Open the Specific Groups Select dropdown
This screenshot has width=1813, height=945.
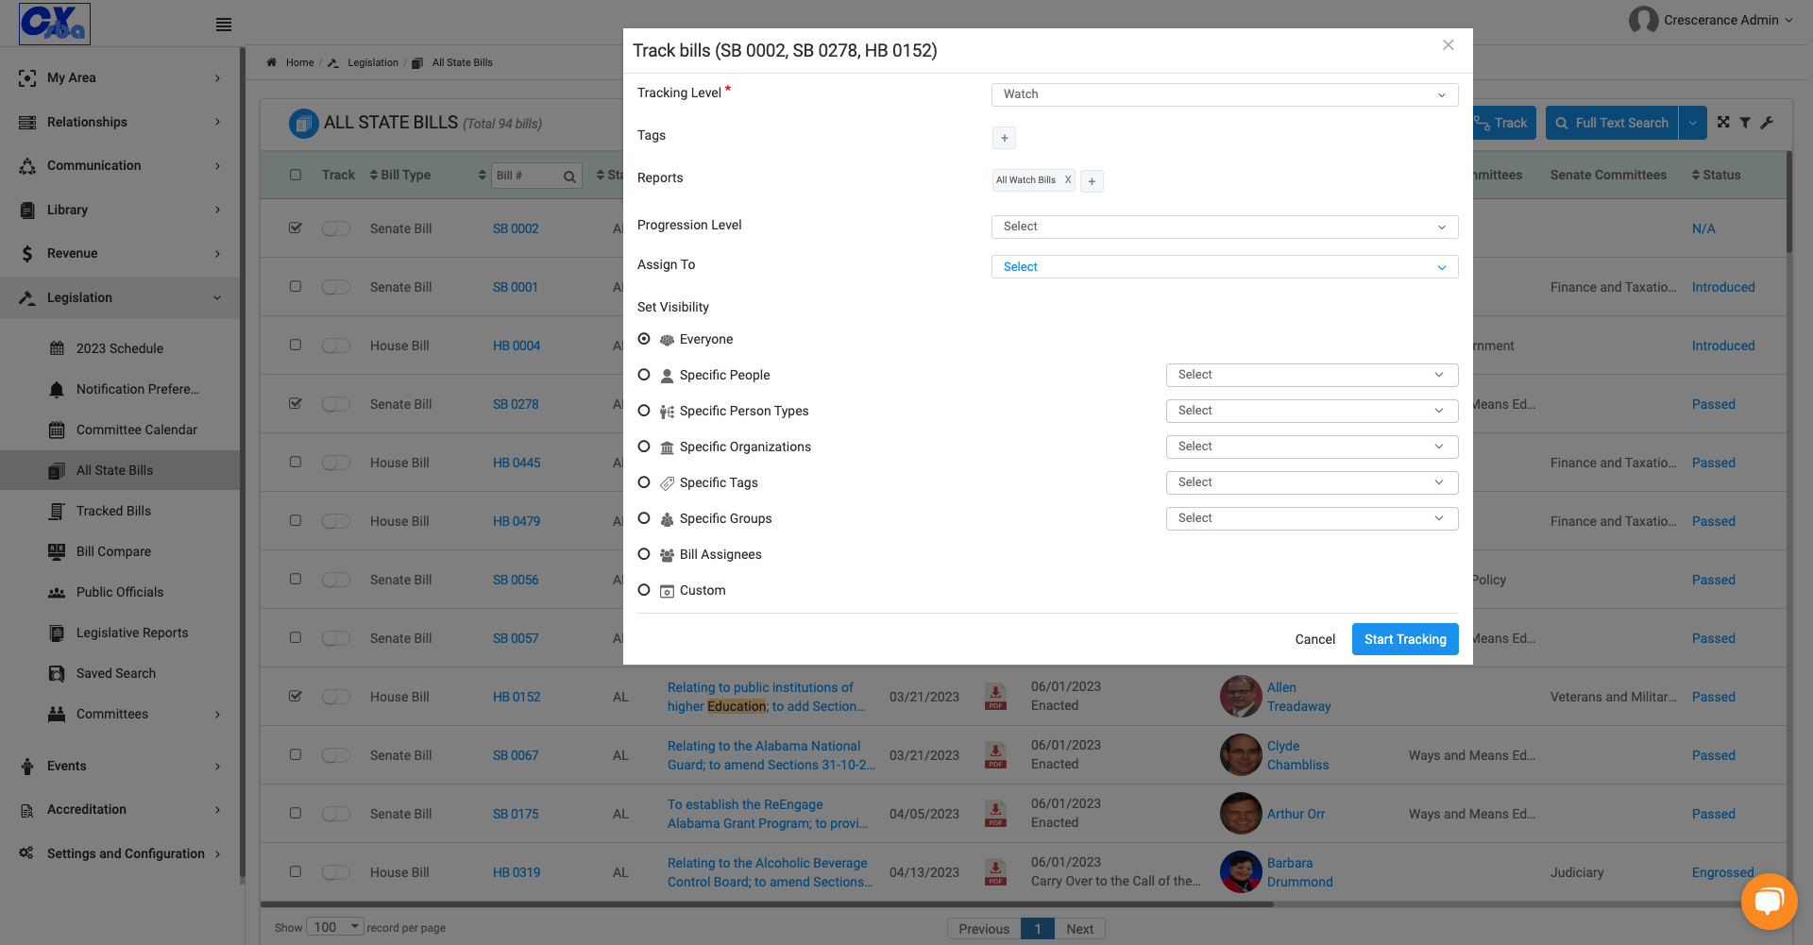coord(1312,518)
